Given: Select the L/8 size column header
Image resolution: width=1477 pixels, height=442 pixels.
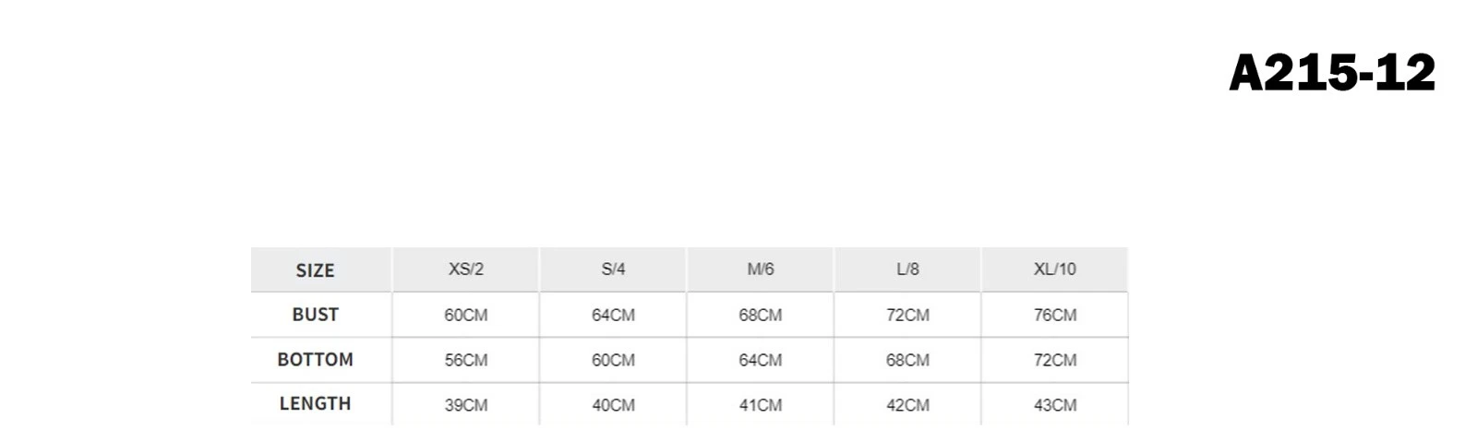Looking at the screenshot, I should [907, 269].
